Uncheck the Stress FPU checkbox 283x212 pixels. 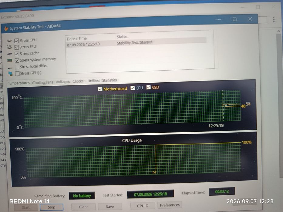click(17, 47)
